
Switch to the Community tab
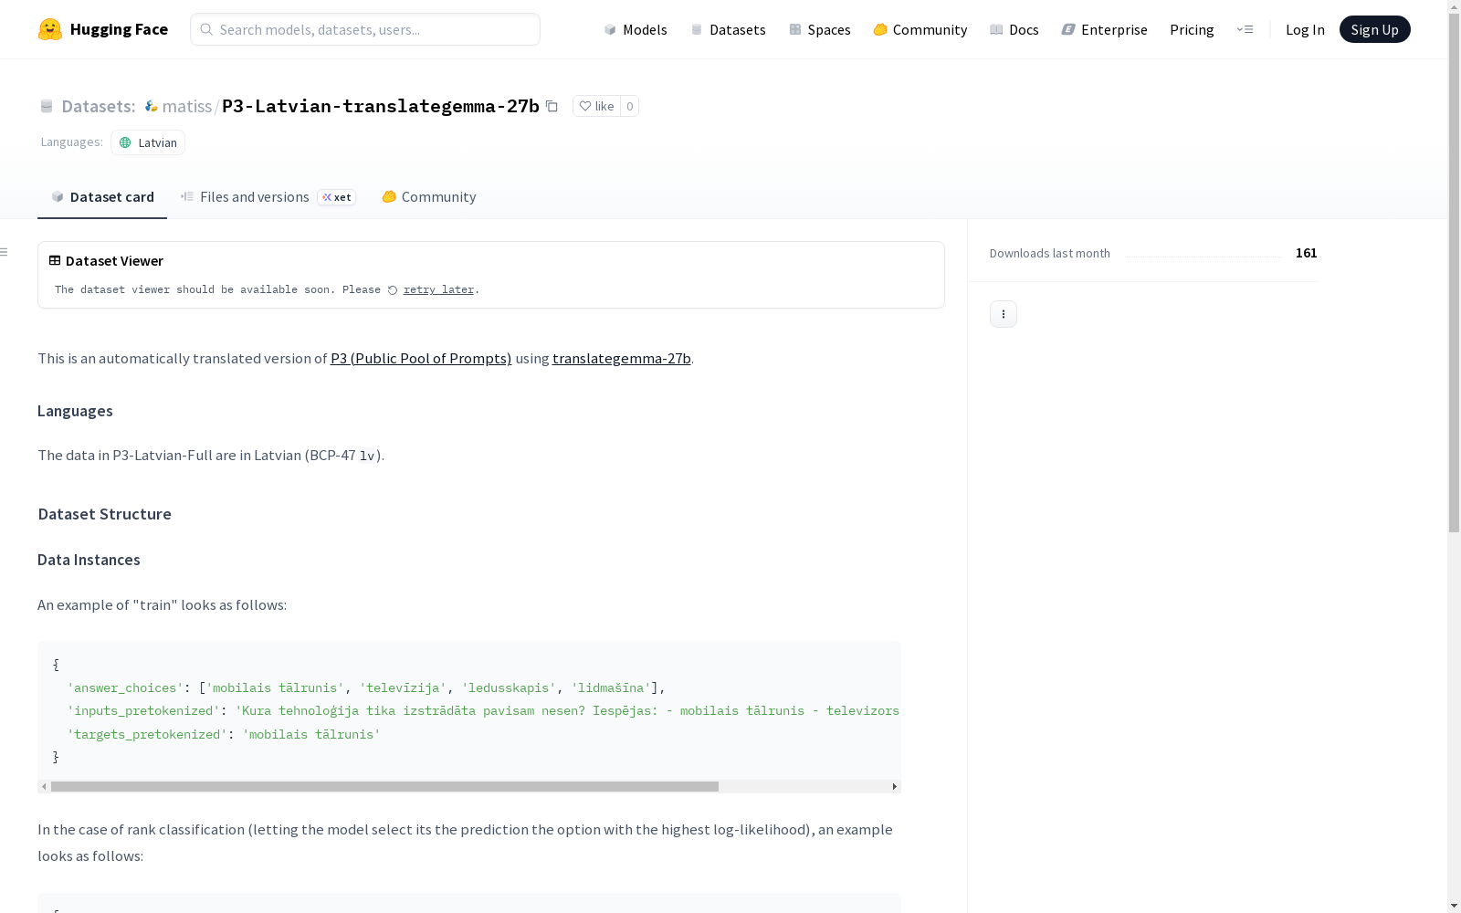[x=428, y=196]
